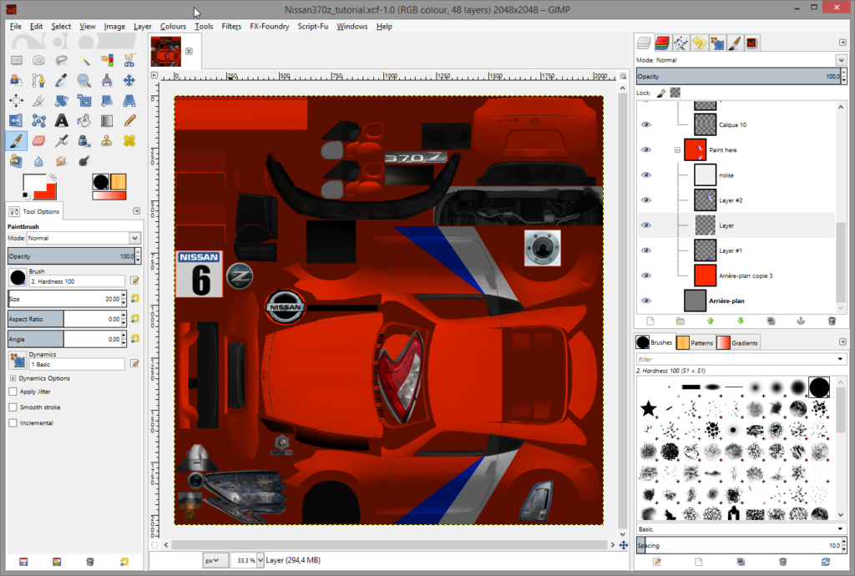This screenshot has height=576, width=855.
Task: Select the Airbrush tool
Action: pos(61,140)
